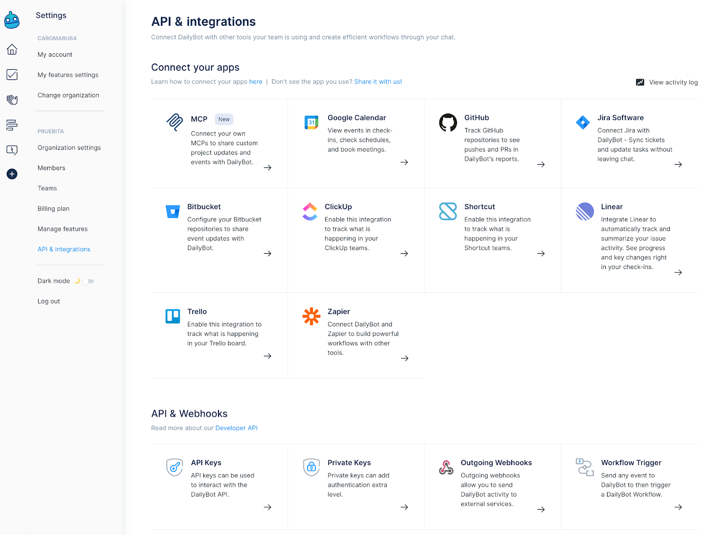The height and width of the screenshot is (535, 727).
Task: Click the Trello board icon
Action: coord(173,316)
